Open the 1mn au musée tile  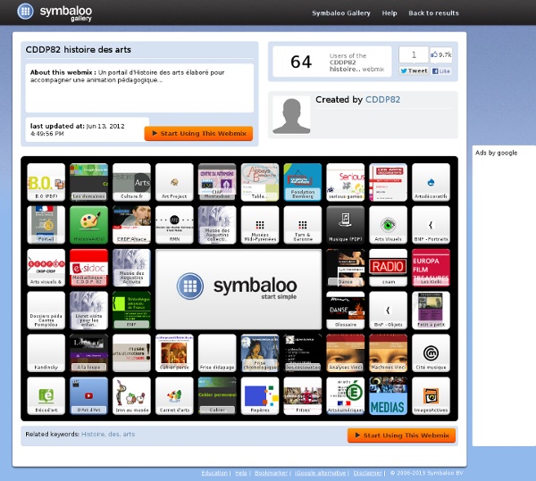pyautogui.click(x=131, y=395)
